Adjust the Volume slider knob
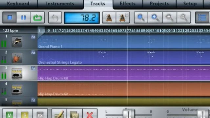 click(203, 114)
